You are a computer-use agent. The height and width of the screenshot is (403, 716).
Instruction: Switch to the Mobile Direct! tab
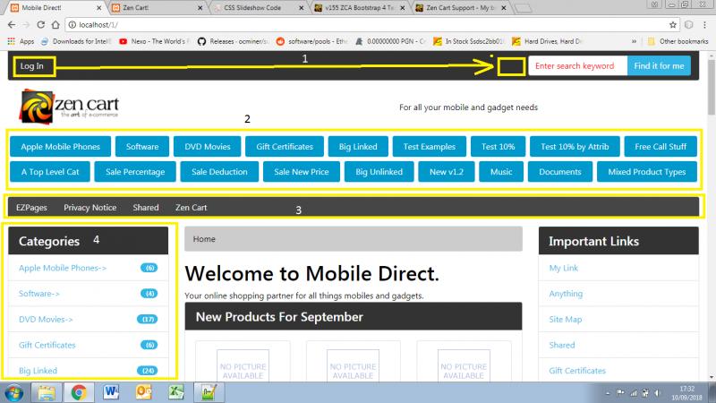[54, 8]
